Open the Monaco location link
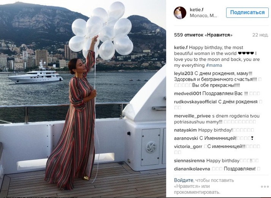This screenshot has width=271, height=198. [203, 16]
